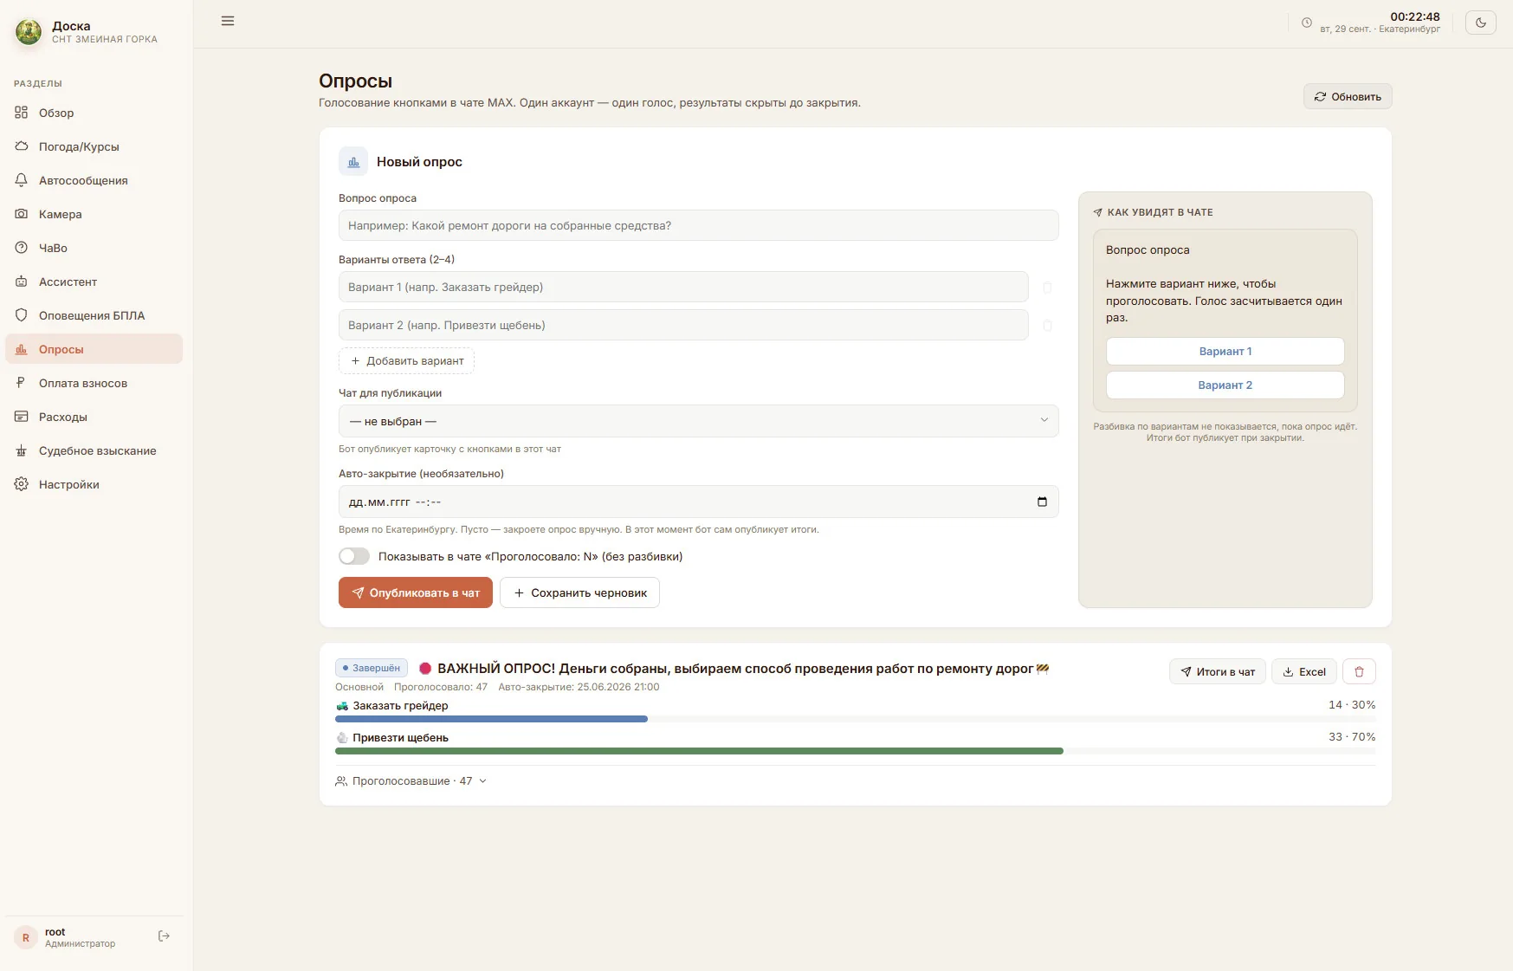Click the root user avatar
The image size is (1513, 971).
tap(25, 937)
